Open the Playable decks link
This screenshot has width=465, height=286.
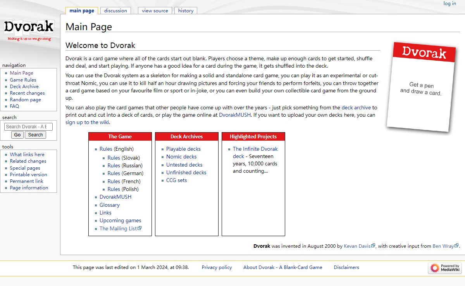click(183, 149)
